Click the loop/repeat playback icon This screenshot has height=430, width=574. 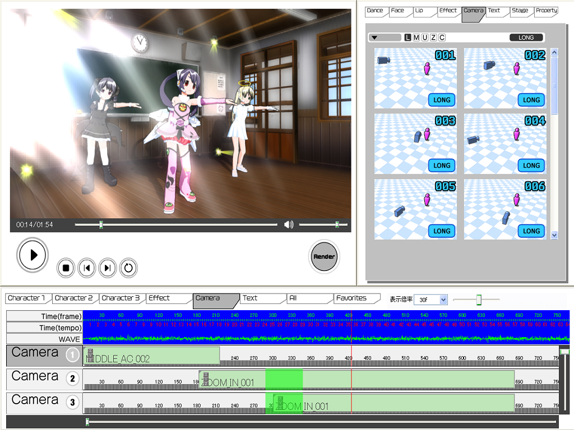(128, 268)
